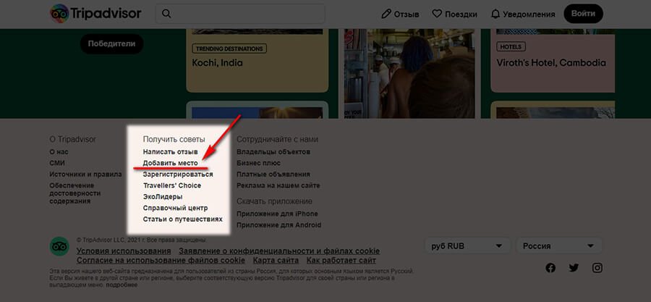Open the Написать отзыв link
The image size is (651, 302).
click(170, 152)
